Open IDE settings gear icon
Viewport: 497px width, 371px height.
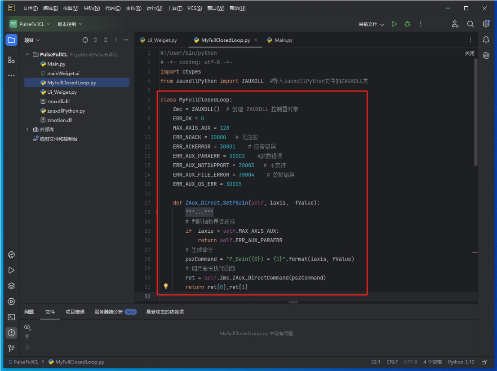[486, 24]
